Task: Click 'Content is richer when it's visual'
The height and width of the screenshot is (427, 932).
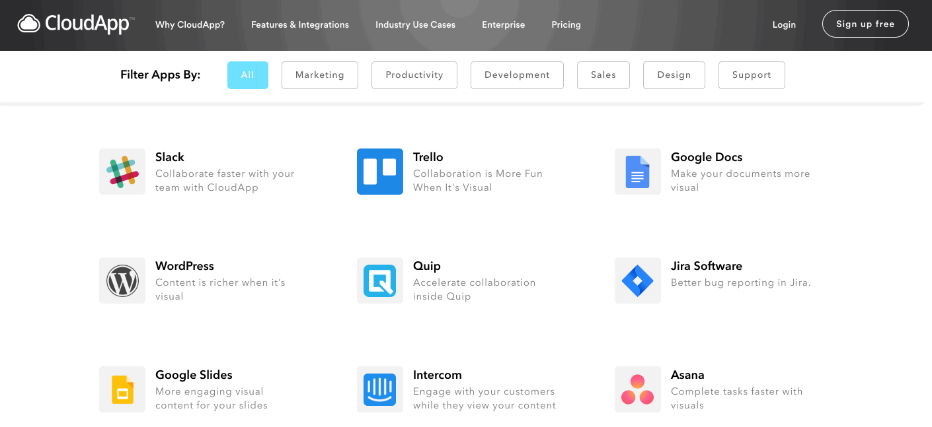Action: 220,290
